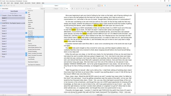Apply Bold formatting

click(72, 9)
